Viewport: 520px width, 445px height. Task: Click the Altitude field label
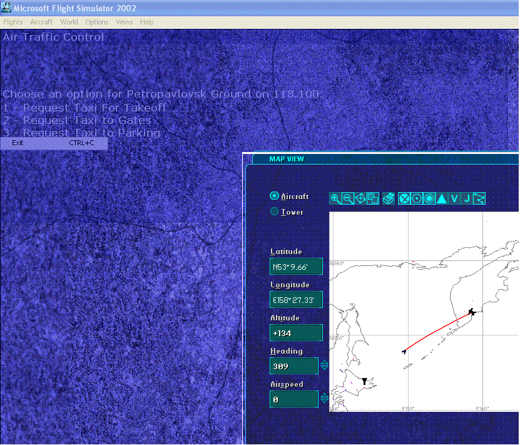(x=285, y=318)
